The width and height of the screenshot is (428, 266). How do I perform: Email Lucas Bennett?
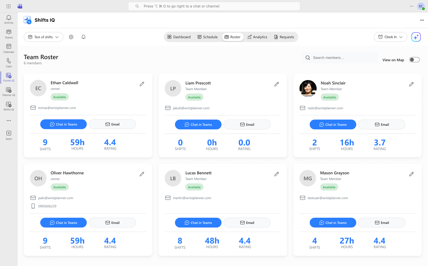tap(247, 223)
